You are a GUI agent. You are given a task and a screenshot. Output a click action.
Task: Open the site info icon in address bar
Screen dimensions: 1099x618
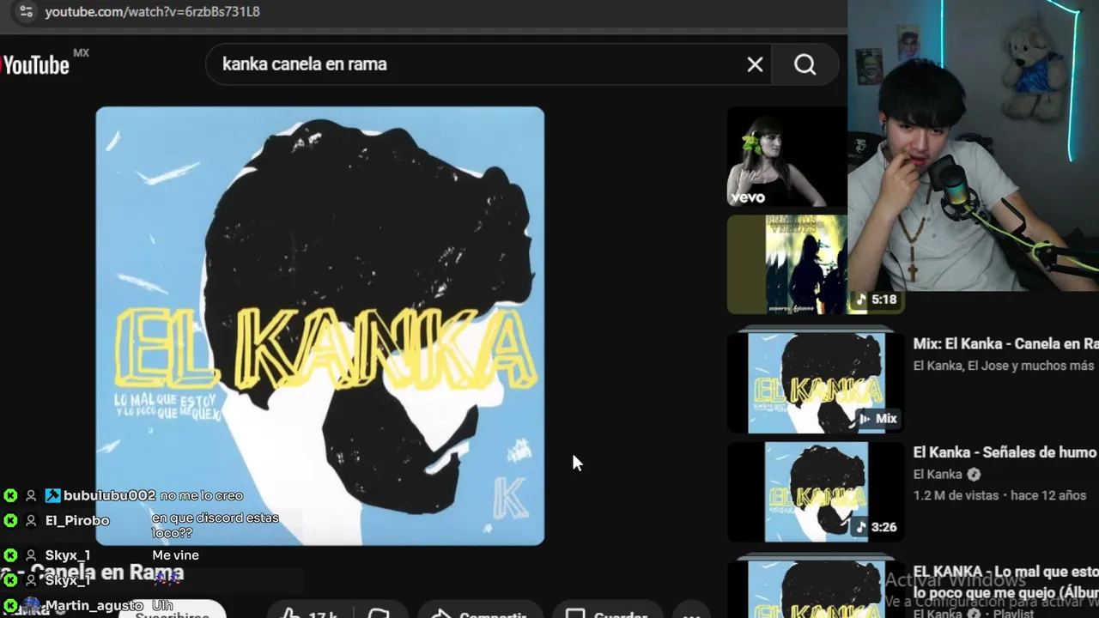(x=25, y=12)
